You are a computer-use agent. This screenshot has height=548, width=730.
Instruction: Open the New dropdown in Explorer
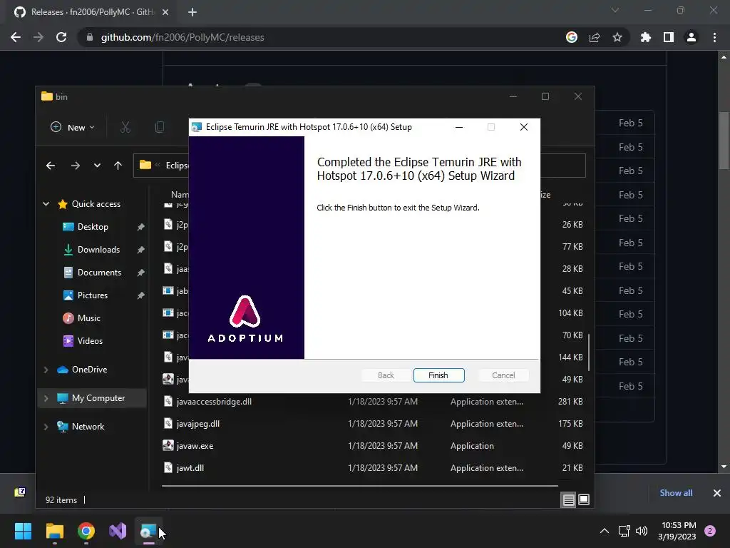point(73,127)
